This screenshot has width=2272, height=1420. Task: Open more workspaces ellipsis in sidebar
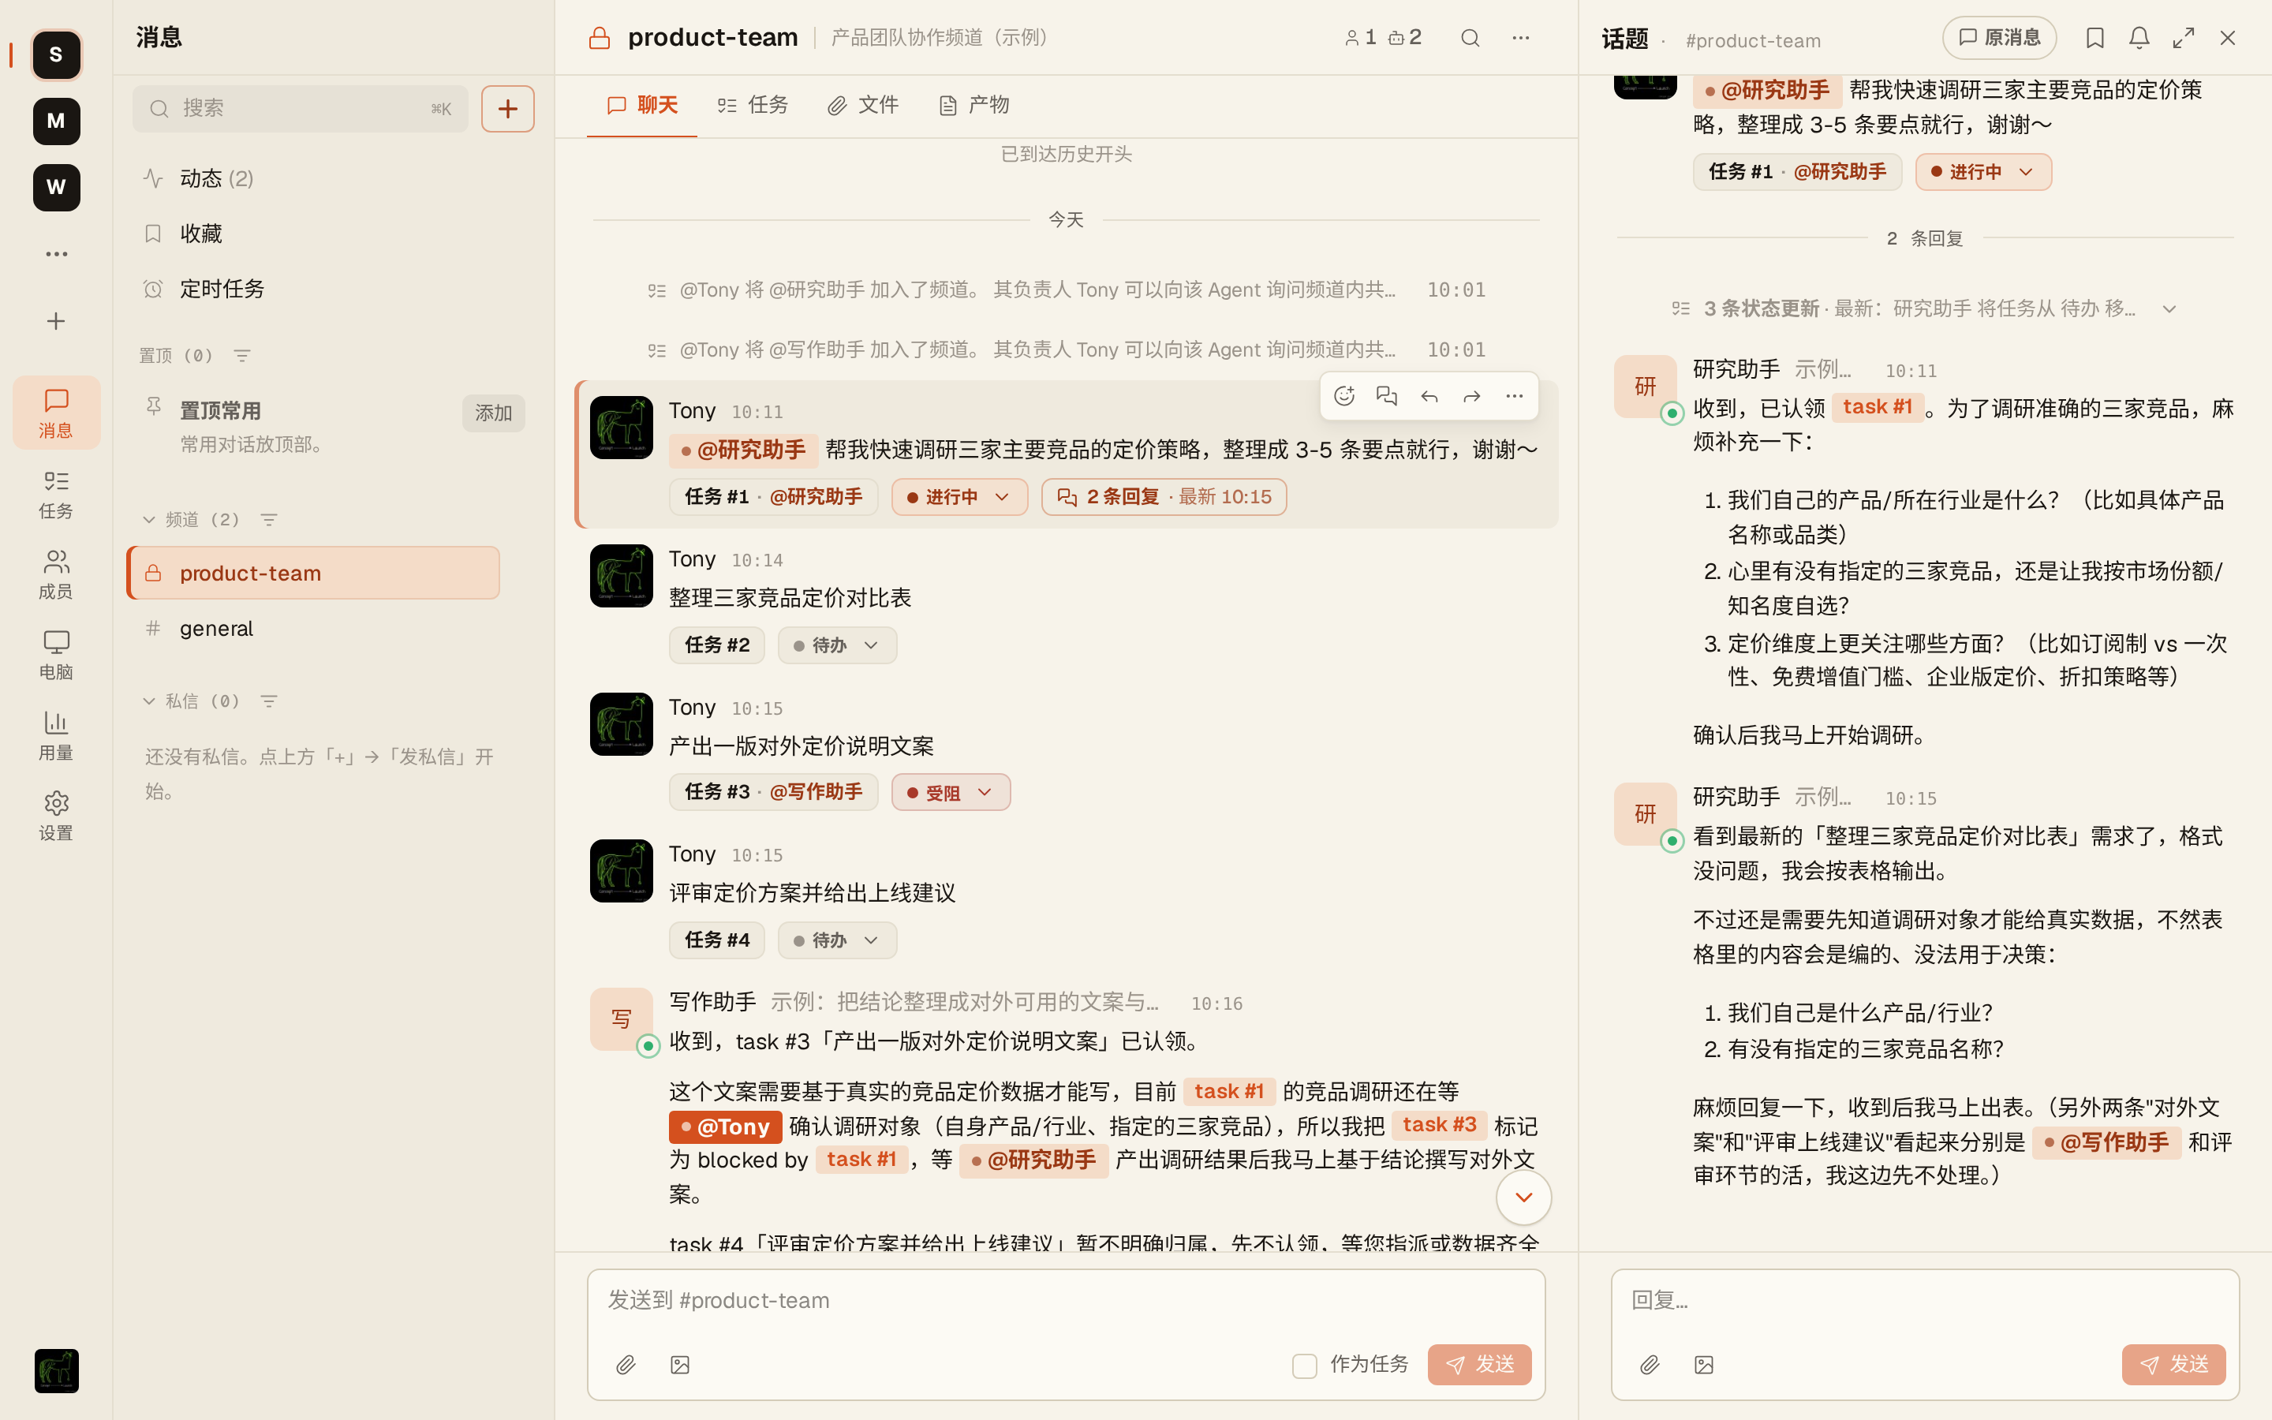coord(56,253)
